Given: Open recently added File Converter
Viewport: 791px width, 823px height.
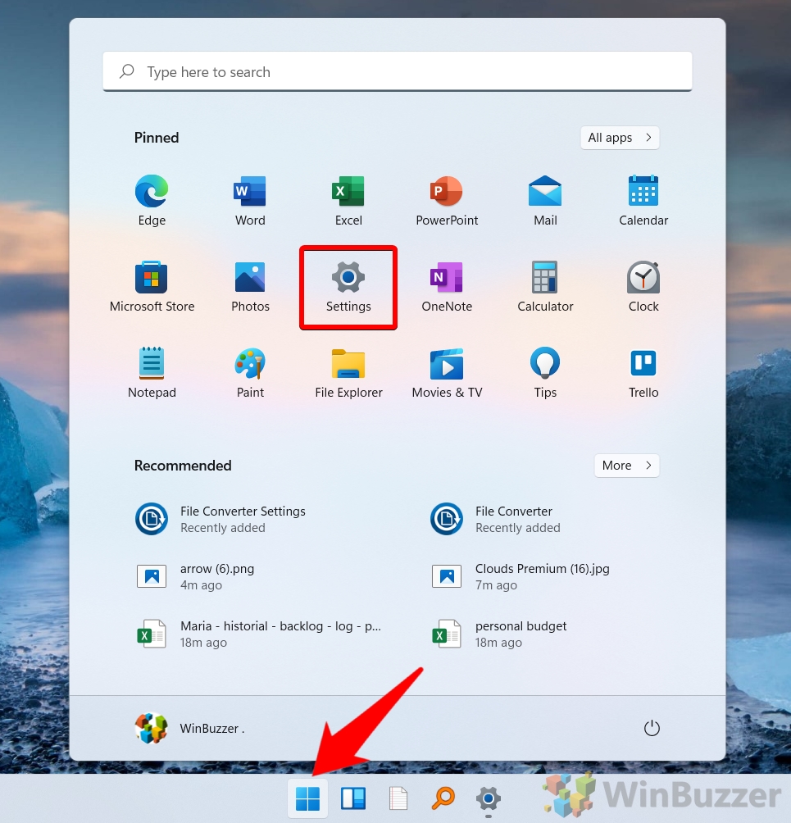Looking at the screenshot, I should coord(495,519).
